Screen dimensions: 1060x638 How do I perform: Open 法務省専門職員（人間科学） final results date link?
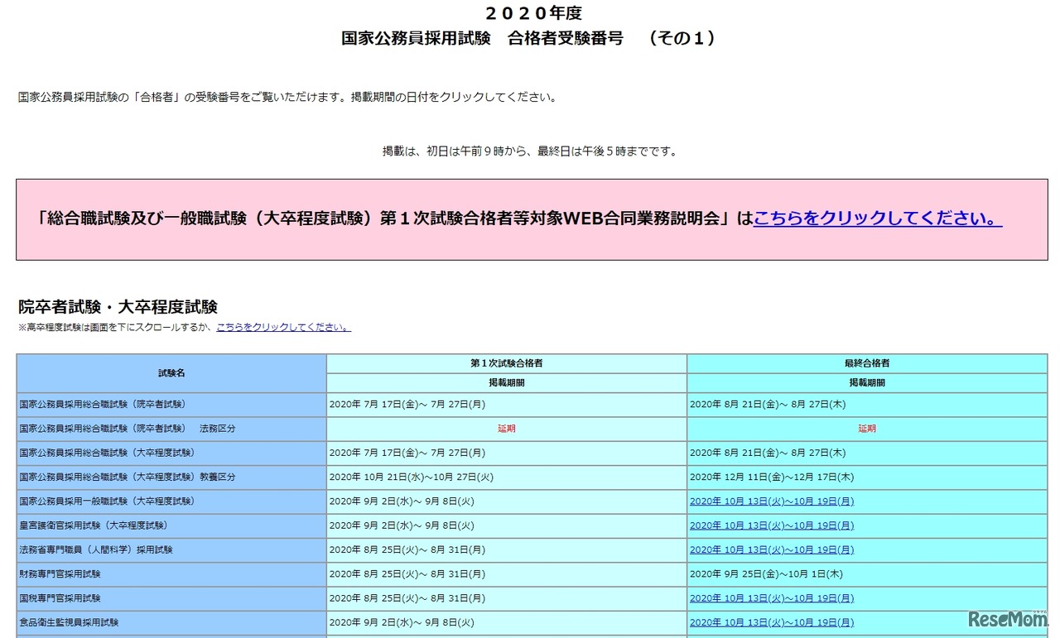(771, 549)
